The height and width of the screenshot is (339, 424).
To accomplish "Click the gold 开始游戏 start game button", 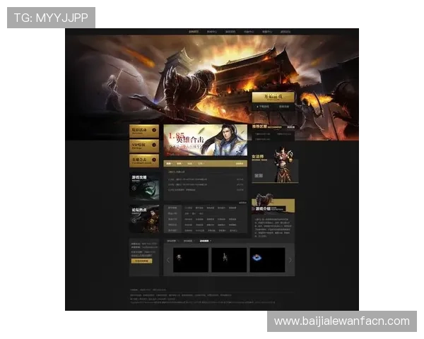I will (273, 97).
